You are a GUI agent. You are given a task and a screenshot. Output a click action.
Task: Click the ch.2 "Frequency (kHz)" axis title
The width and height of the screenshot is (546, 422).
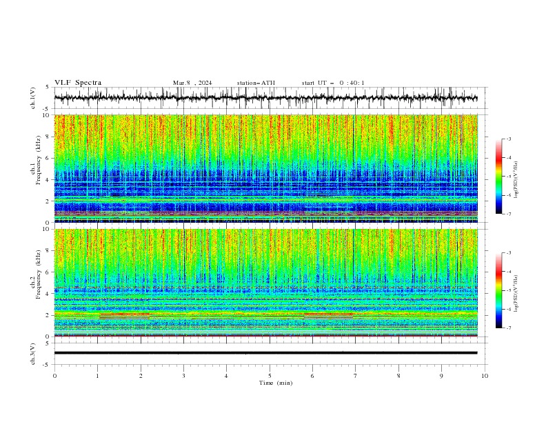tap(39, 274)
